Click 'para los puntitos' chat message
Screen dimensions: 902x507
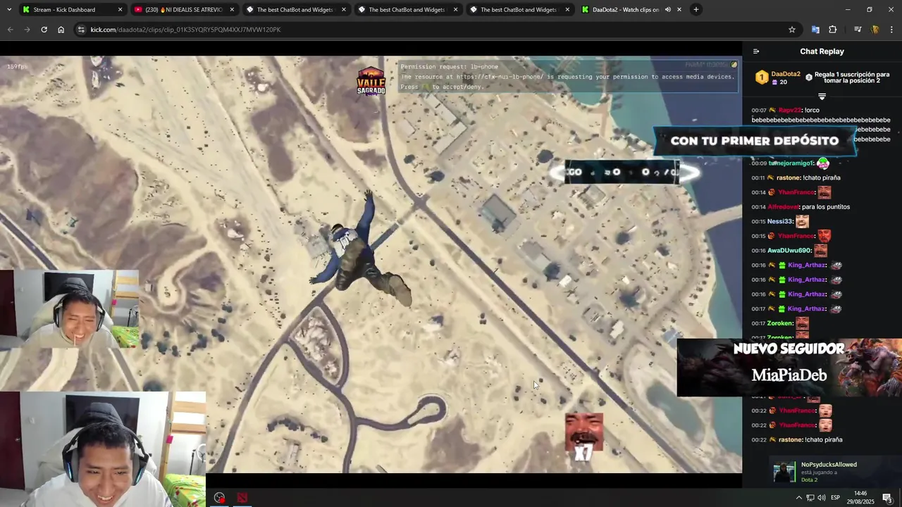point(826,207)
